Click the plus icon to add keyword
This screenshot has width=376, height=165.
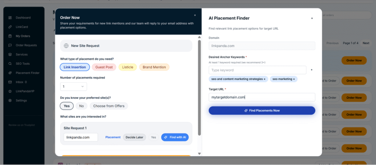(312, 70)
